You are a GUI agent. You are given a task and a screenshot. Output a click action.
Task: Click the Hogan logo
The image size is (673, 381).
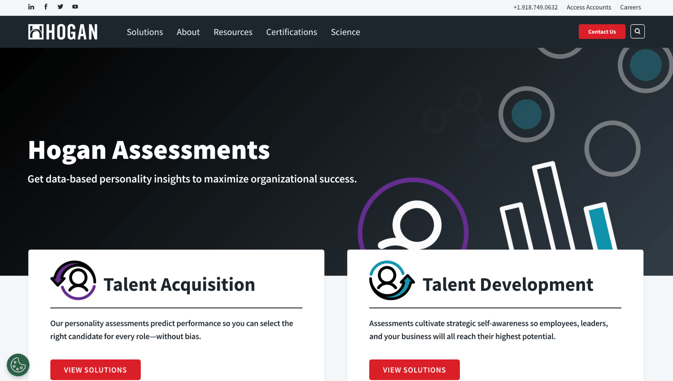click(63, 32)
